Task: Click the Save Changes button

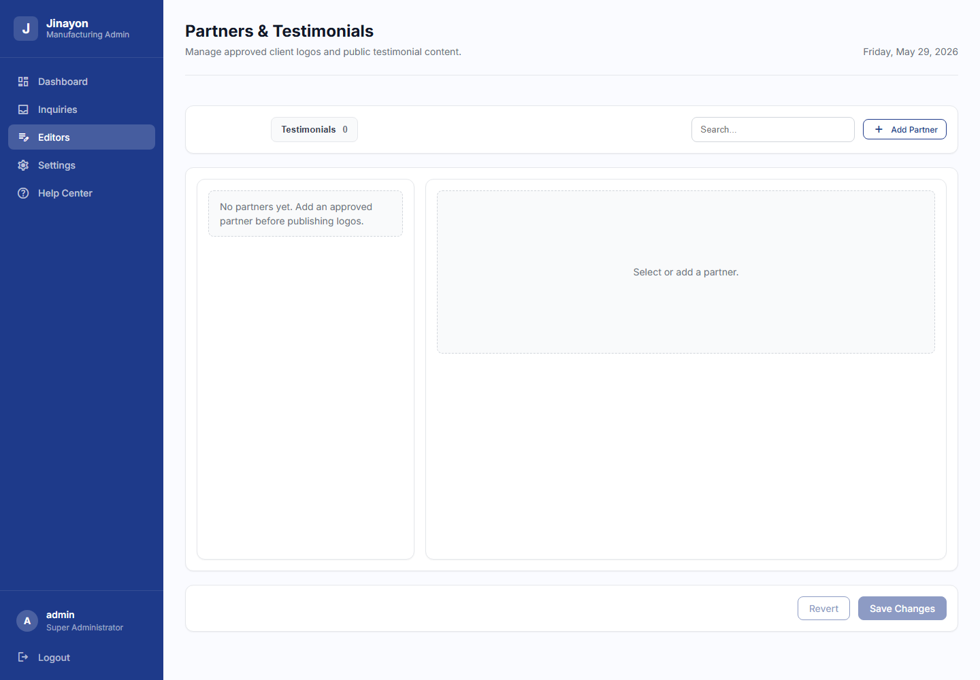Action: 902,609
